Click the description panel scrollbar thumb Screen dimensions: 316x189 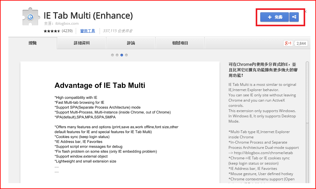307,92
